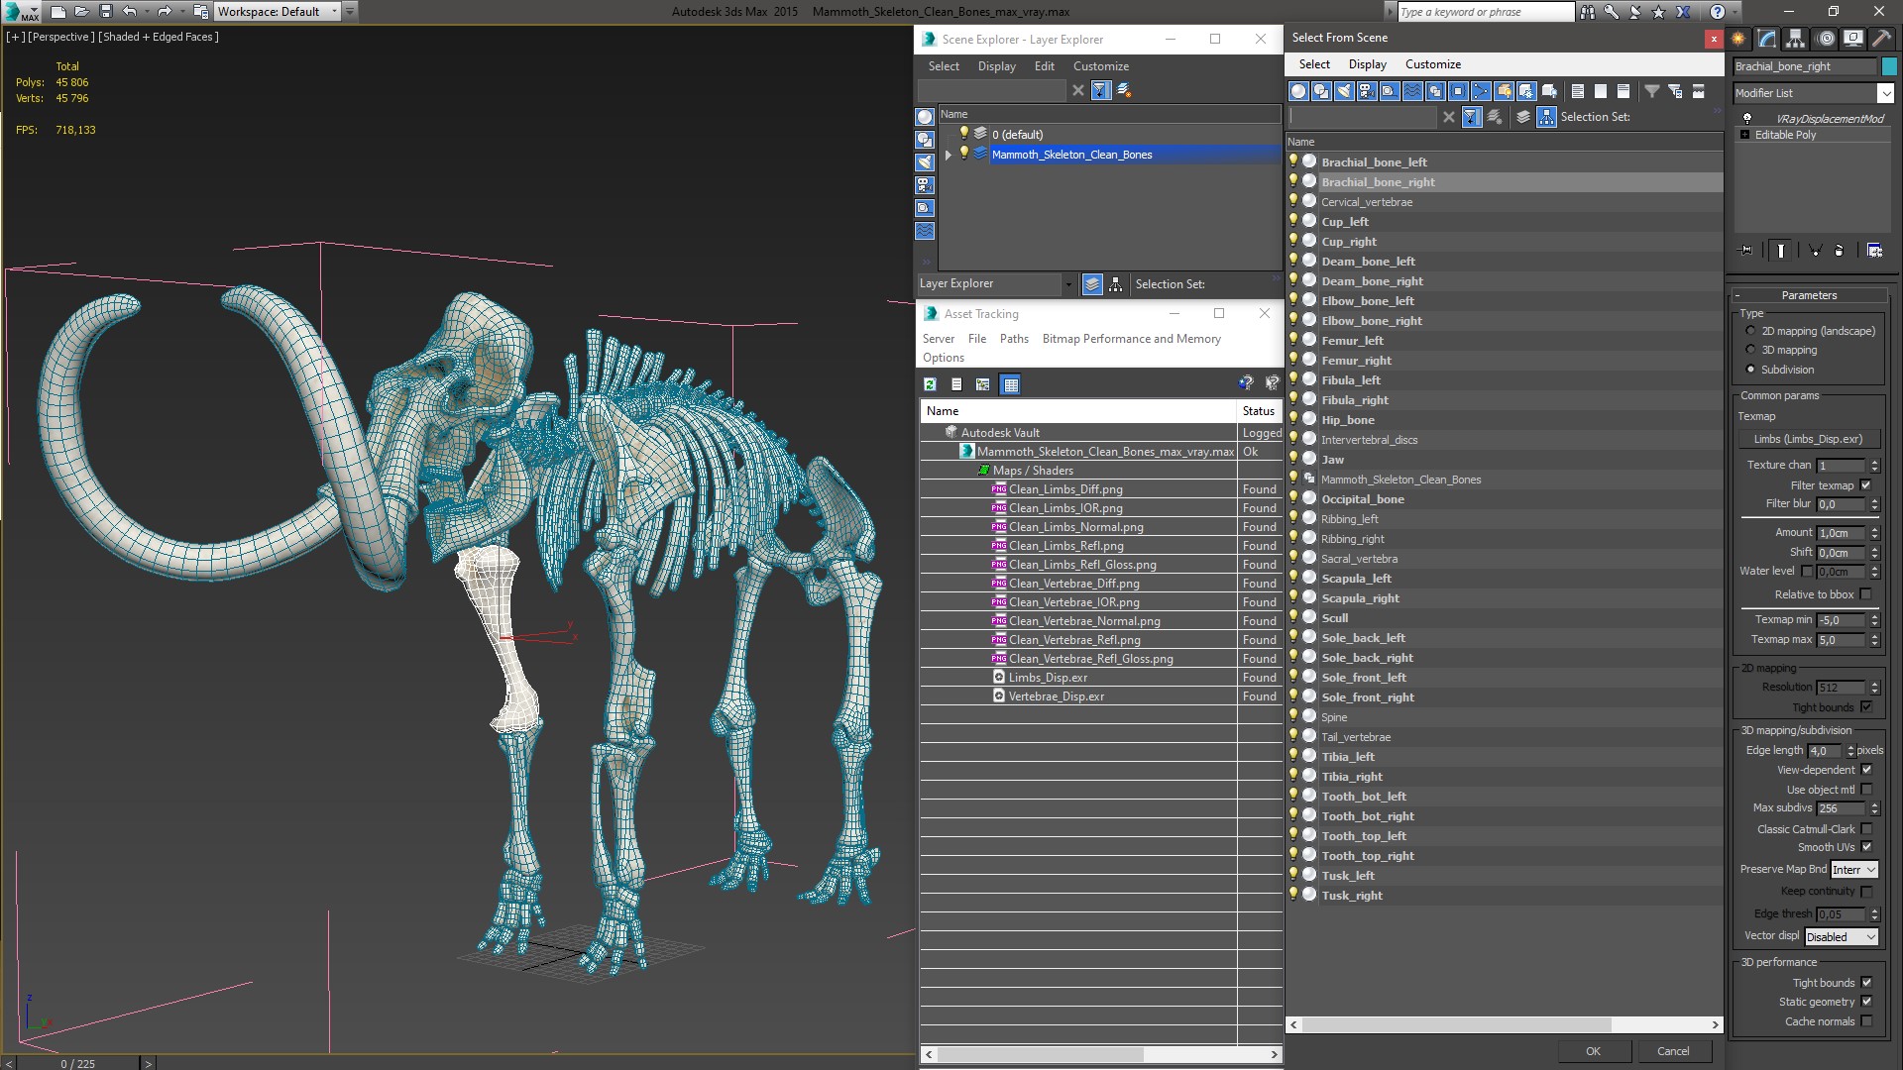Image resolution: width=1903 pixels, height=1070 pixels.
Task: Open Edit menu in Scene Explorer
Action: click(x=1044, y=66)
